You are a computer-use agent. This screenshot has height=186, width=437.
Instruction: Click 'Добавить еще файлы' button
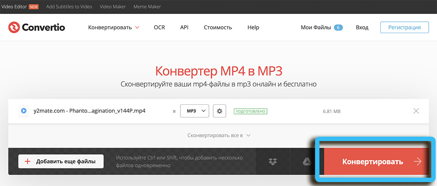point(60,161)
